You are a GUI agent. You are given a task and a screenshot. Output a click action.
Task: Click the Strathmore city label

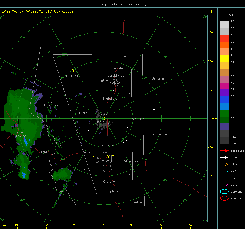point(133,161)
